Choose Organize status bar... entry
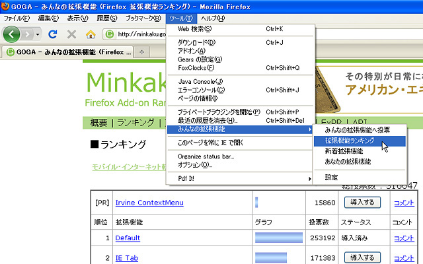 240,156
